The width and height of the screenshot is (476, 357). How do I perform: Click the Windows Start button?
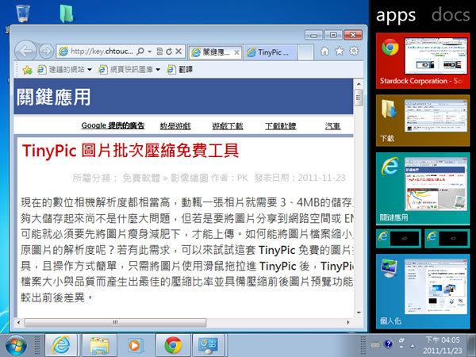(x=17, y=345)
